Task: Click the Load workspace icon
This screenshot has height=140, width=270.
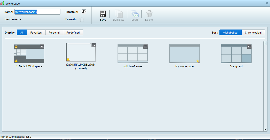Action: tap(135, 14)
